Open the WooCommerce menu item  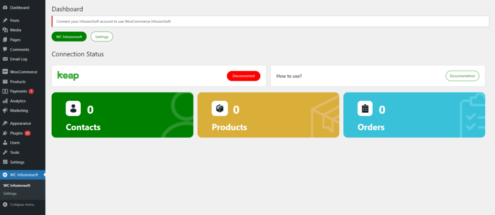coord(23,72)
